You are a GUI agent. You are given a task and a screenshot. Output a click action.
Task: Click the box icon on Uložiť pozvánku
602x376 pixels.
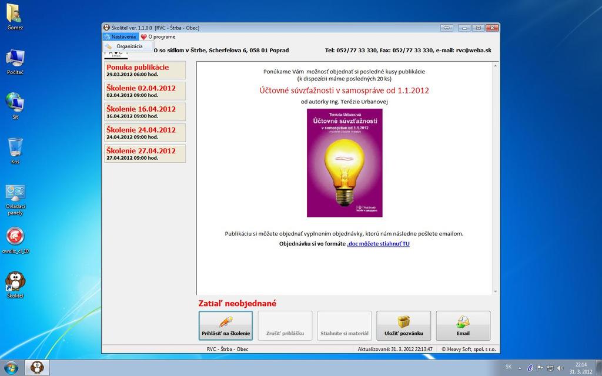click(403, 321)
